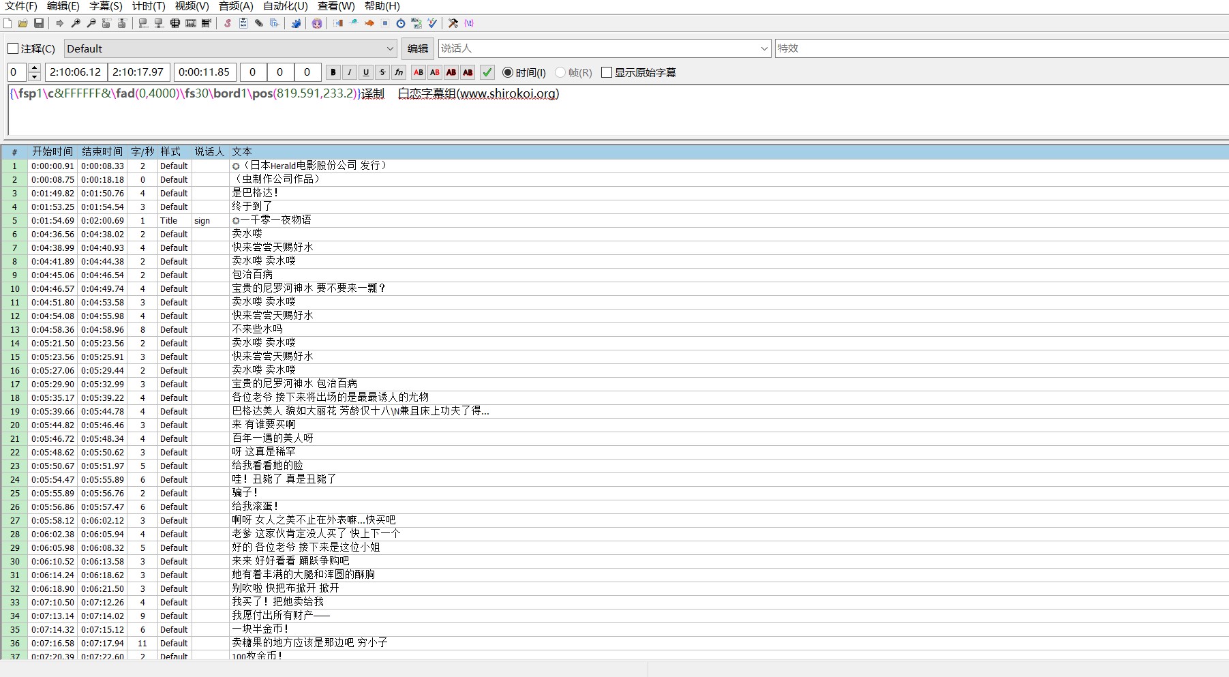Set the outline color (third AB button)

pyautogui.click(x=451, y=72)
